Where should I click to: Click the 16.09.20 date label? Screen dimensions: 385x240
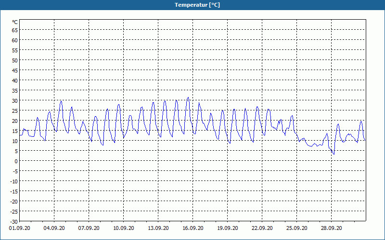click(193, 228)
